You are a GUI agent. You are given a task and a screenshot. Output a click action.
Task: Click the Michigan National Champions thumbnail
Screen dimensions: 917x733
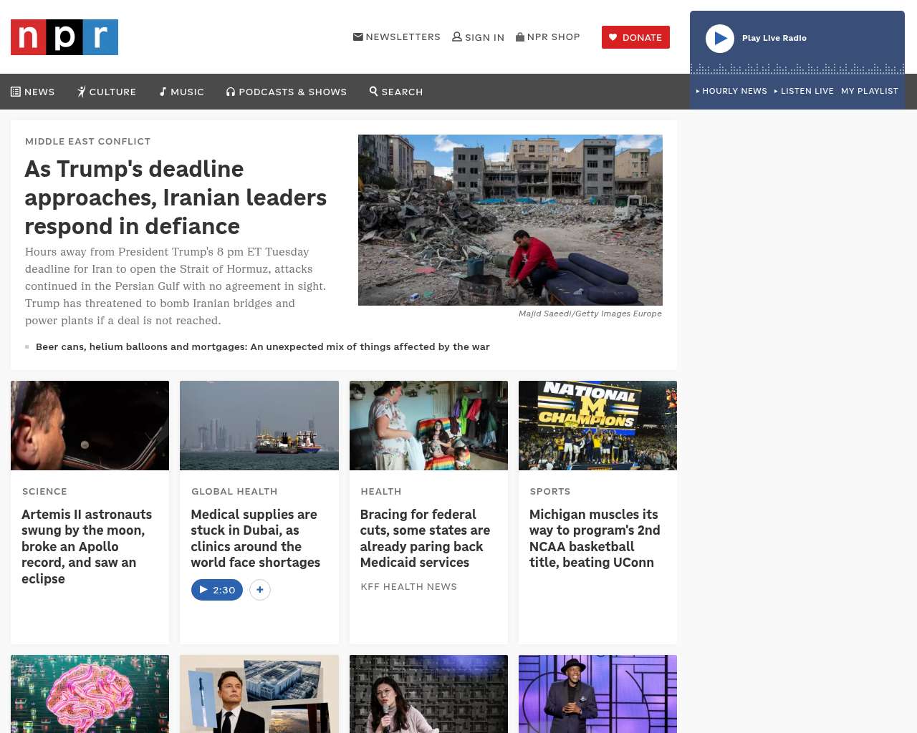[x=597, y=425]
